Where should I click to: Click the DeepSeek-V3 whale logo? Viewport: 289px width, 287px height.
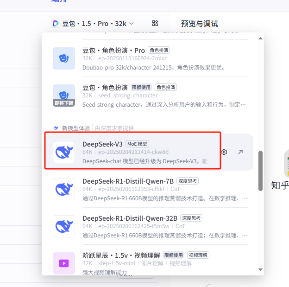tap(64, 152)
